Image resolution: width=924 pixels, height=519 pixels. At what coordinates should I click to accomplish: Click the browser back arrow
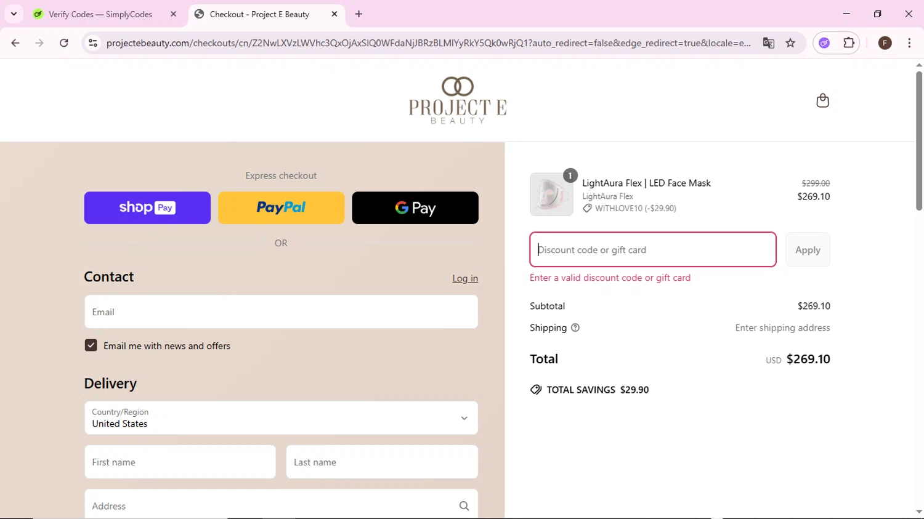(x=15, y=43)
